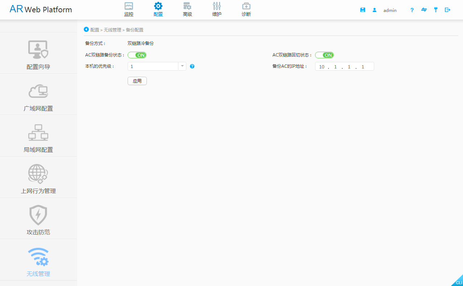Click first octet of 备份AC的IP地址 field
The width and height of the screenshot is (463, 286).
[322, 67]
